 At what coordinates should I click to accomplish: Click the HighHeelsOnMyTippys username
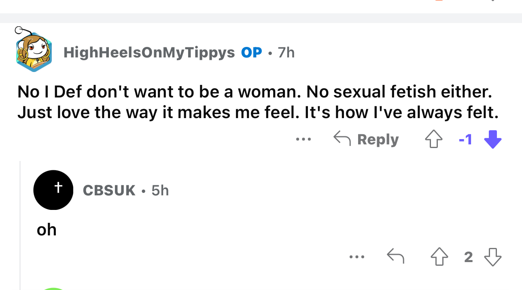tap(149, 53)
